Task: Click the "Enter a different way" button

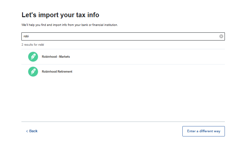Action: pos(203,131)
